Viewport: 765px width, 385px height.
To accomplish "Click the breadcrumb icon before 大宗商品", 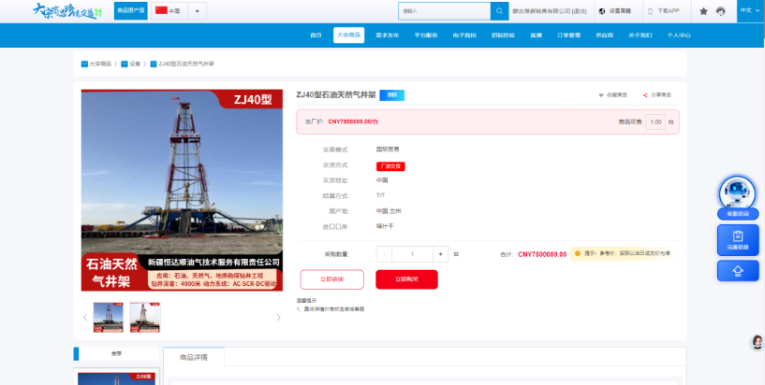I will [x=84, y=64].
